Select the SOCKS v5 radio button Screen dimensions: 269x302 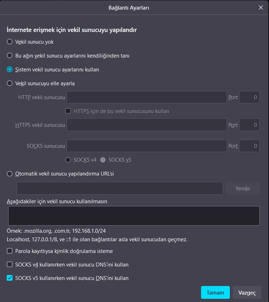tap(103, 160)
